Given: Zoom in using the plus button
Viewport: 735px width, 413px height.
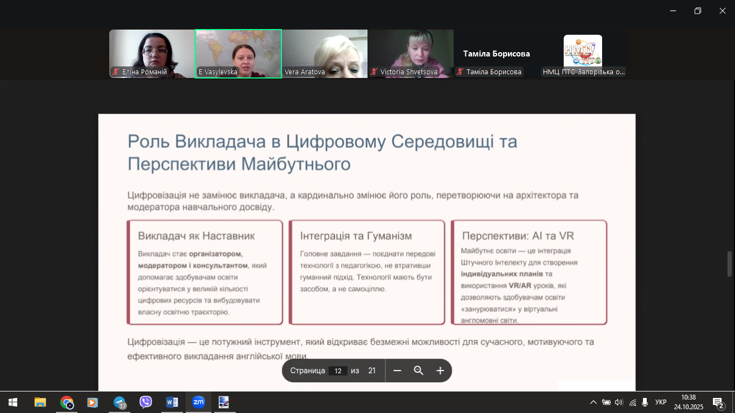Looking at the screenshot, I should tap(440, 371).
